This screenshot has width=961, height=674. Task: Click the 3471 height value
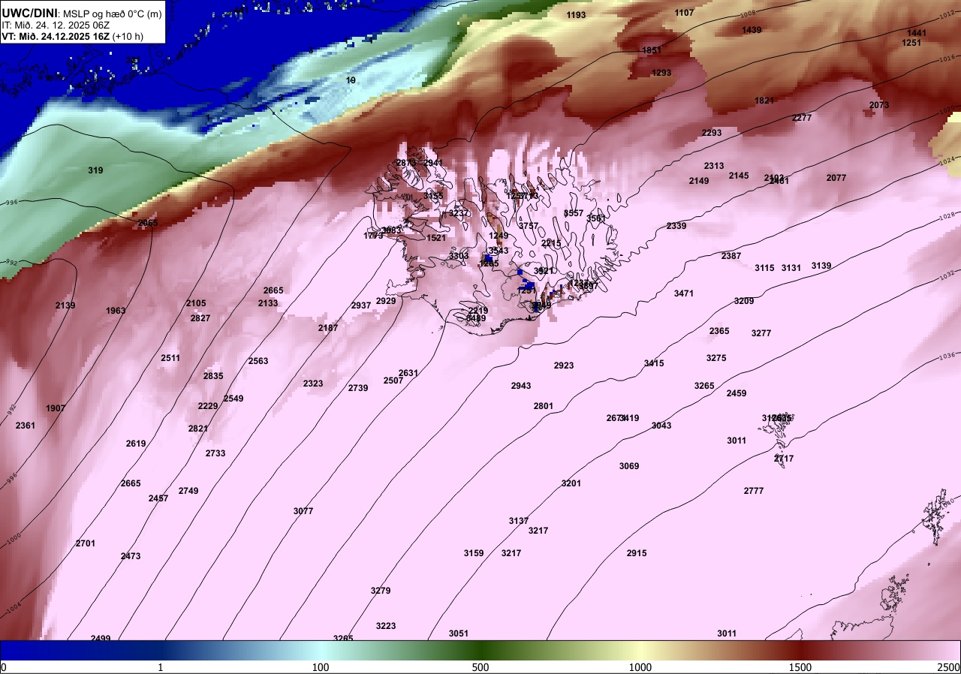(x=684, y=293)
